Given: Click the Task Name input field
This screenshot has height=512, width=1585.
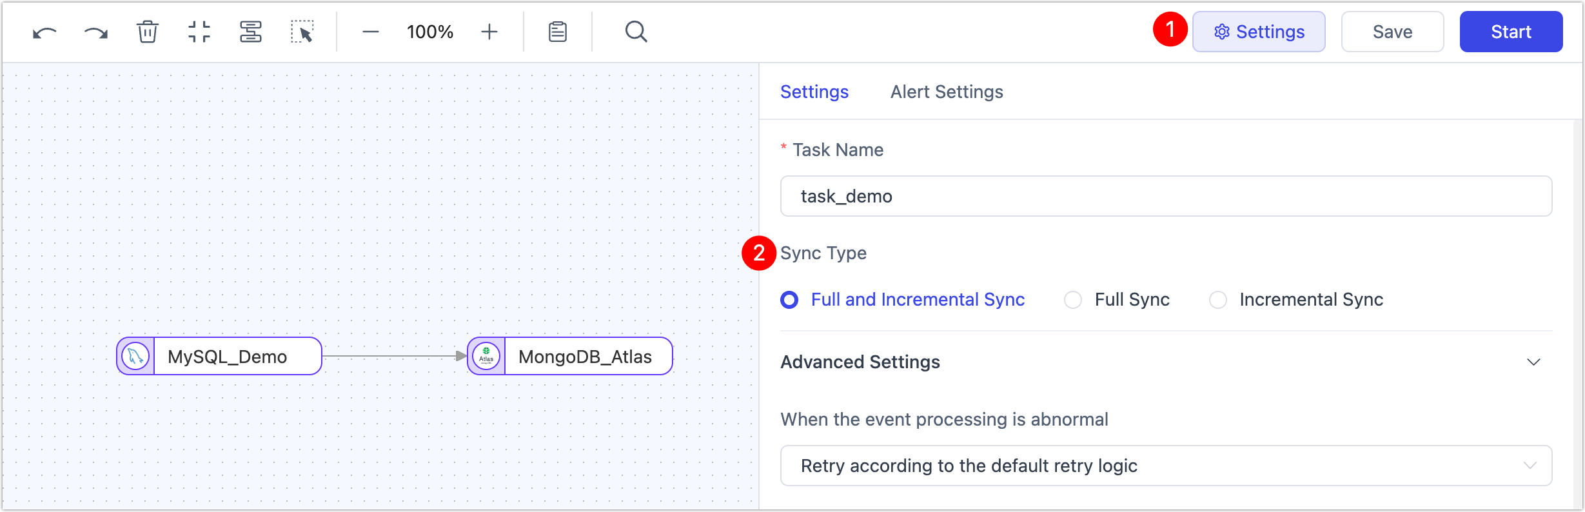Looking at the screenshot, I should tap(1166, 196).
